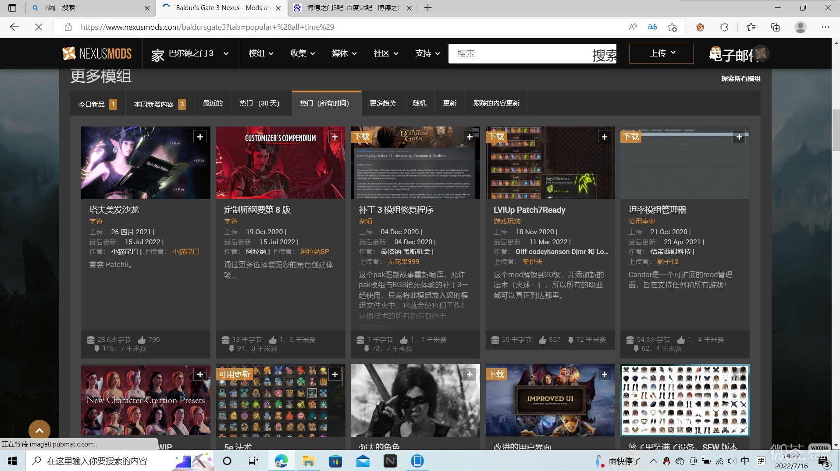
Task: Switch to 随机 tab
Action: coord(420,103)
